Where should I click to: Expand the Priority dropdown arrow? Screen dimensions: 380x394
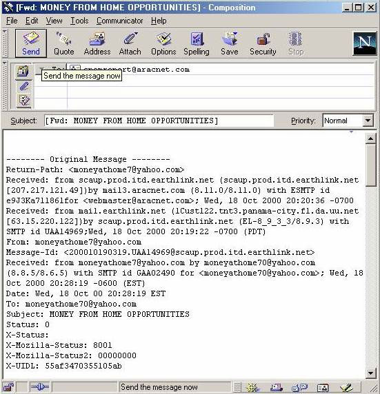pyautogui.click(x=368, y=121)
